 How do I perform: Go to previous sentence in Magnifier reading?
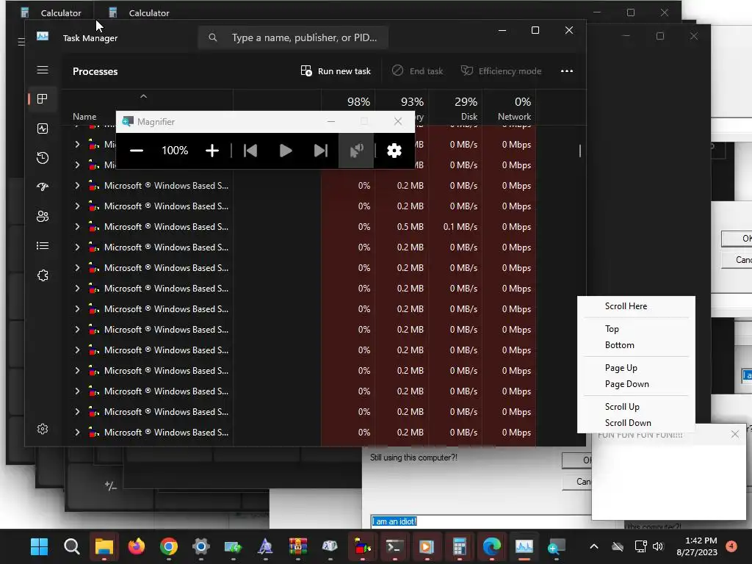(x=250, y=151)
